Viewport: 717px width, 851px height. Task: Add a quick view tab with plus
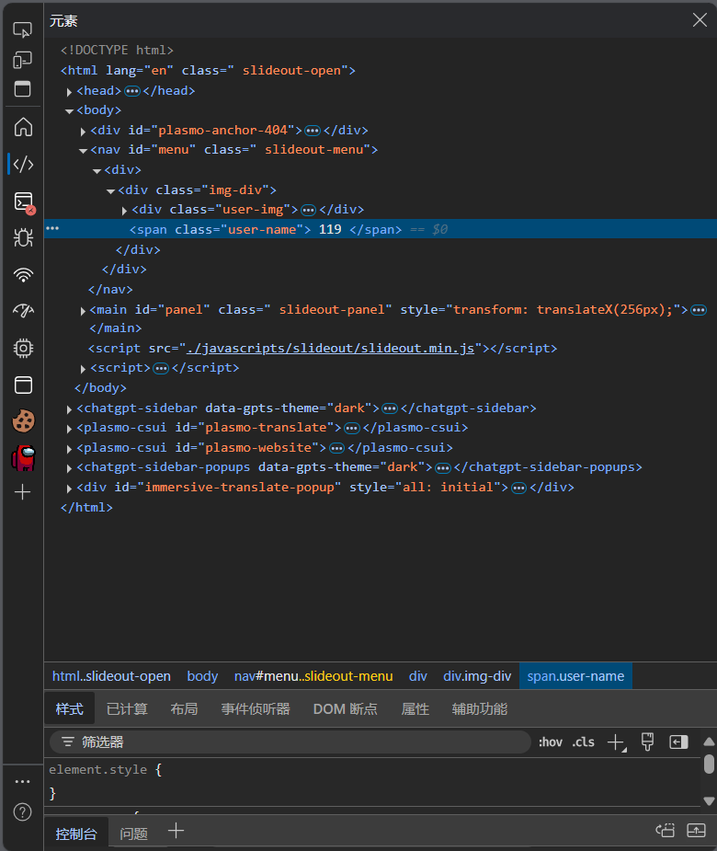tap(176, 831)
